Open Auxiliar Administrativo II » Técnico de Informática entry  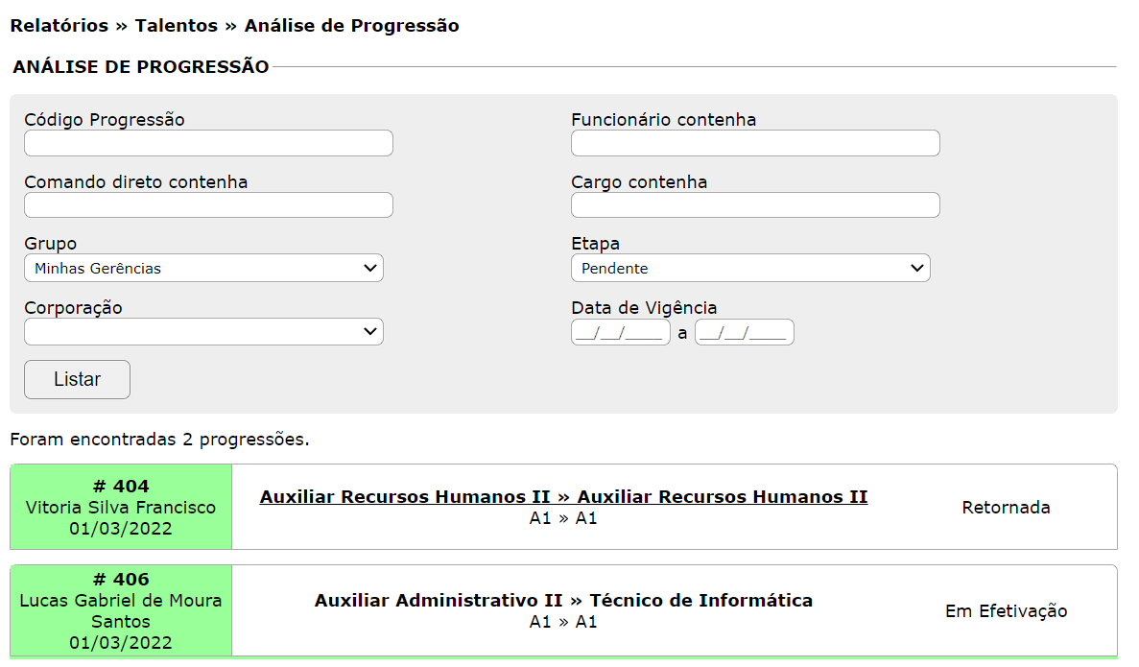pos(563,601)
